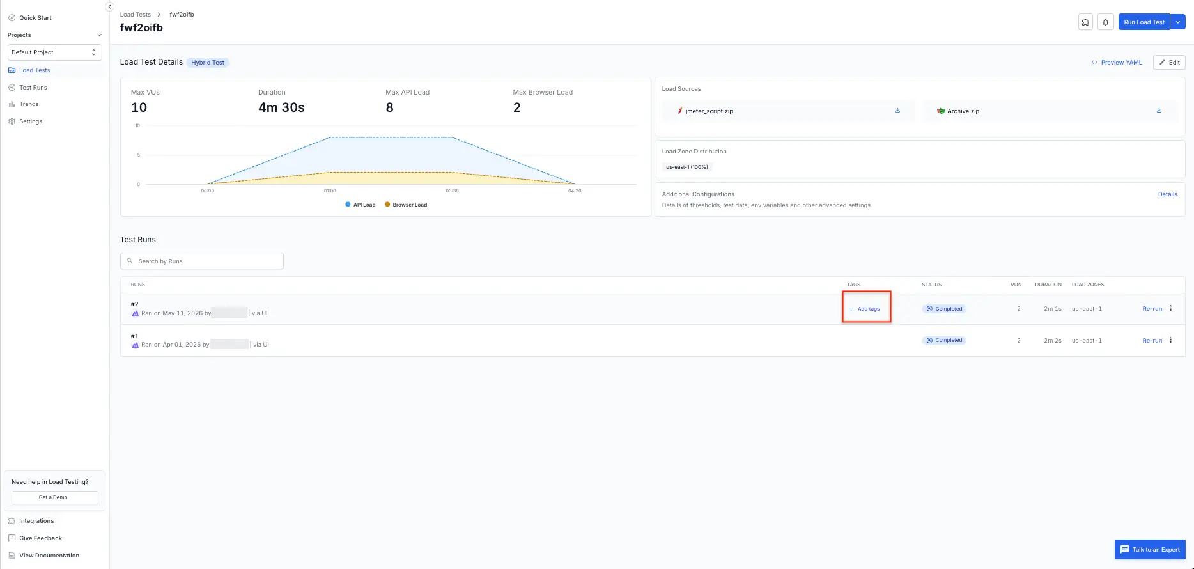Click the Edit pencil icon
1194x569 pixels.
(1162, 63)
